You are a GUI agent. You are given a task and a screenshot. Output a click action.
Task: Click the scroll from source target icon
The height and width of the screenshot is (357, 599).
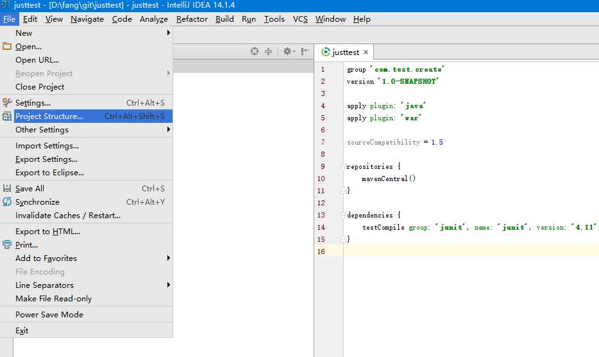(x=255, y=51)
